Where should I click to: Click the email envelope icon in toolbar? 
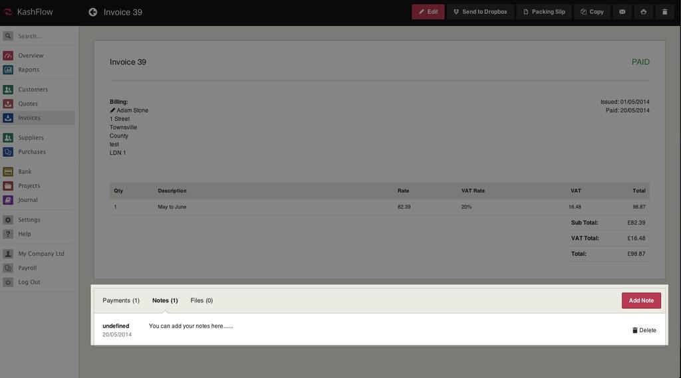(622, 12)
